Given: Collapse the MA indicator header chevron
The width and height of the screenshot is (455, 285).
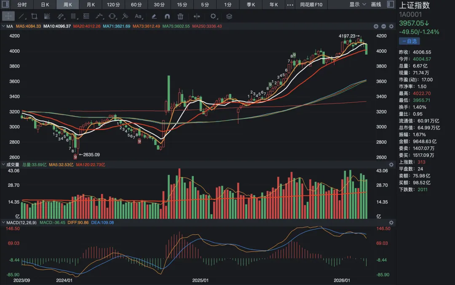Looking at the screenshot, I should 3,26.
